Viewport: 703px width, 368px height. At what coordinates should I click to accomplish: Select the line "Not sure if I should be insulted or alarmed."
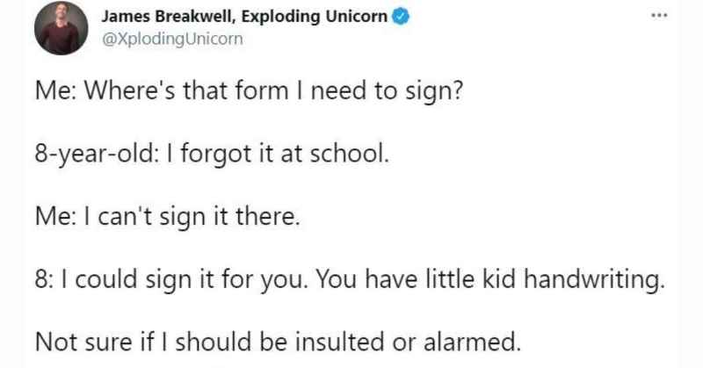(x=278, y=342)
